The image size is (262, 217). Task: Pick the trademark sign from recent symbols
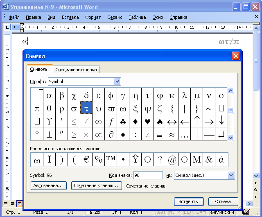[111, 160]
